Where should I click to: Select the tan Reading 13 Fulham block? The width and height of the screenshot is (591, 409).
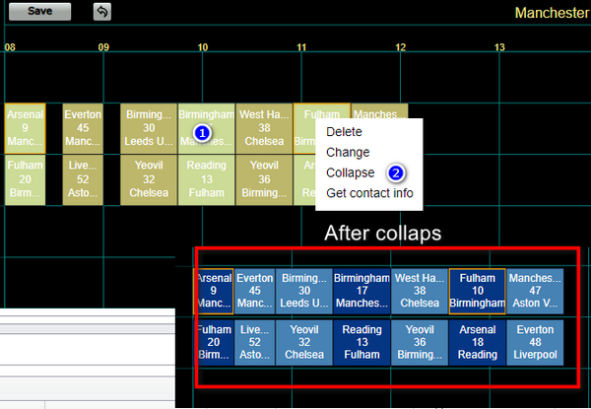[207, 179]
